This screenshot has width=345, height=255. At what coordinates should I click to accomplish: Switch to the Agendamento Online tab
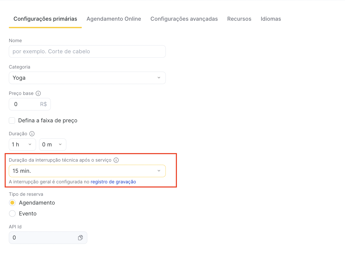[114, 19]
